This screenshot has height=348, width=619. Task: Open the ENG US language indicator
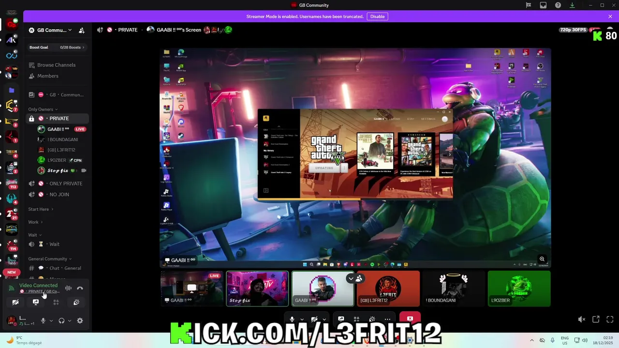[564, 340]
